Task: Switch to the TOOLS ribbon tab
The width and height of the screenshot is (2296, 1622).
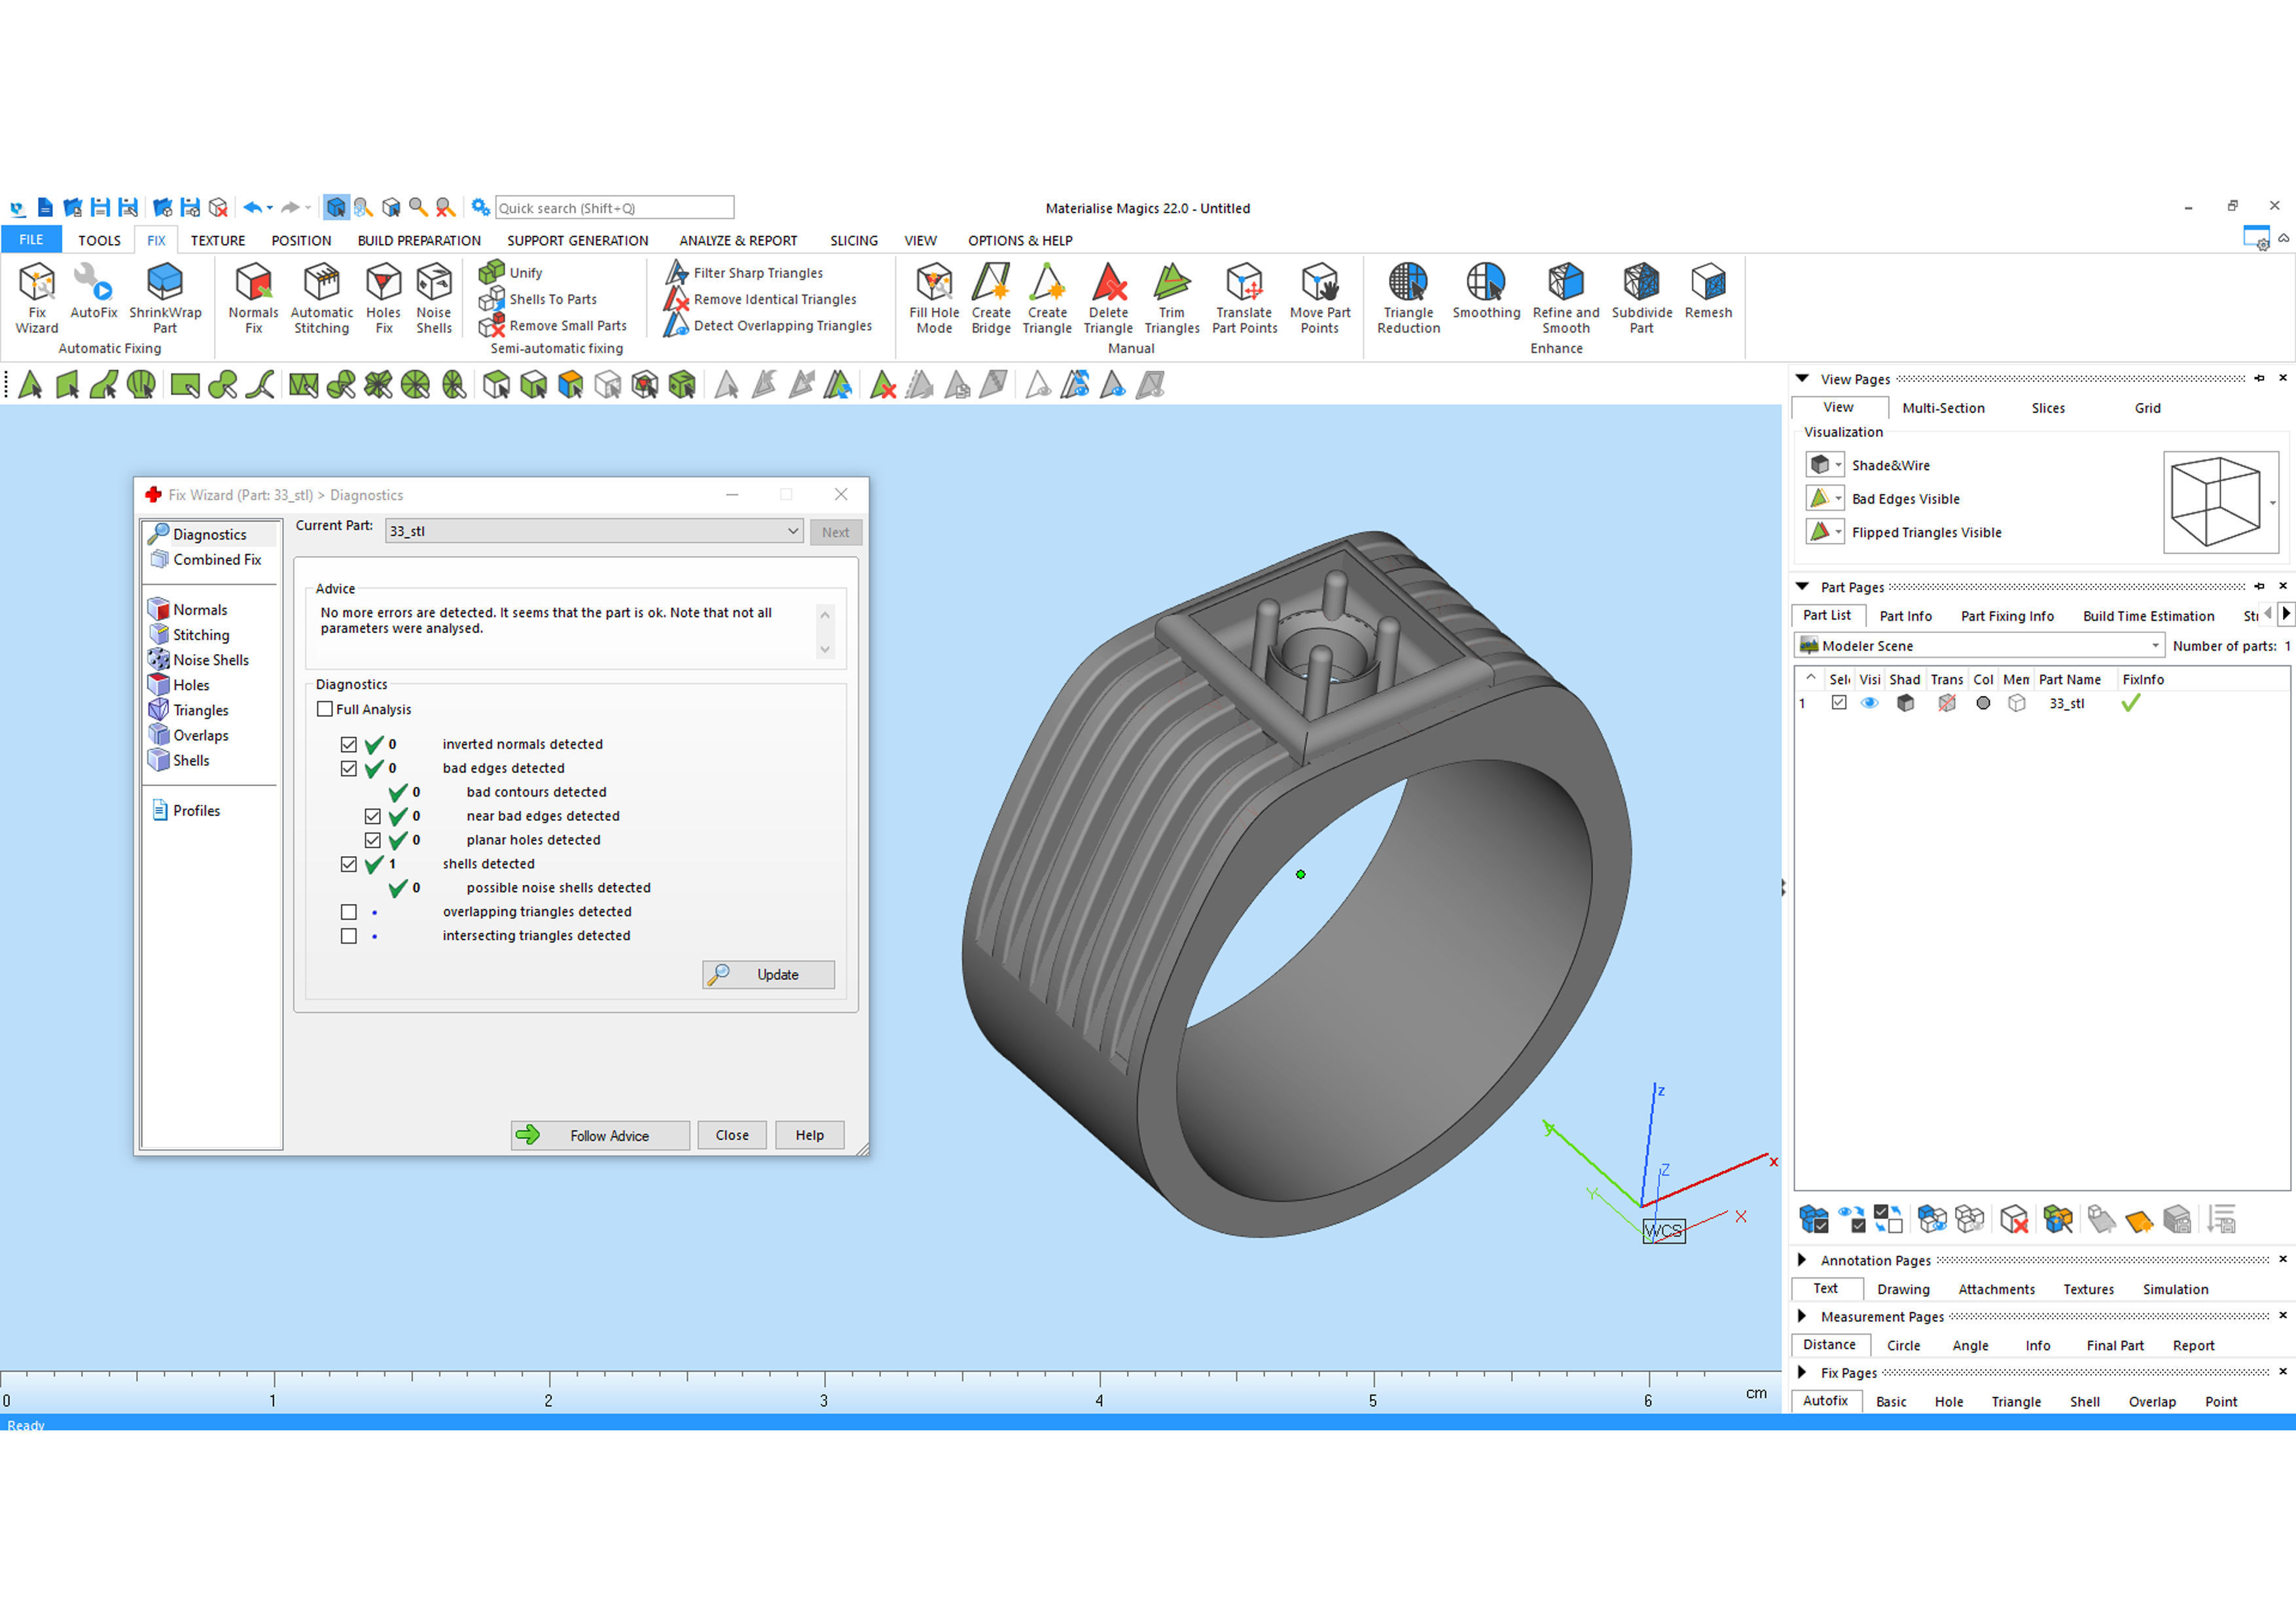Action: click(99, 240)
